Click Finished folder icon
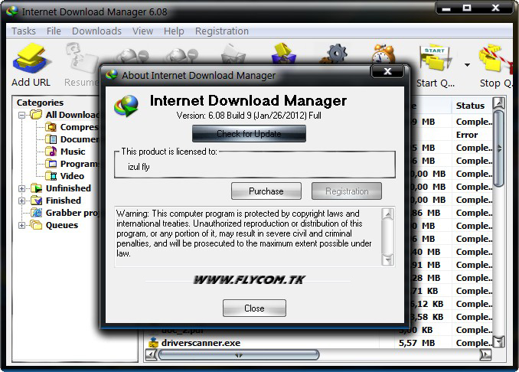Image resolution: width=519 pixels, height=372 pixels. click(37, 201)
